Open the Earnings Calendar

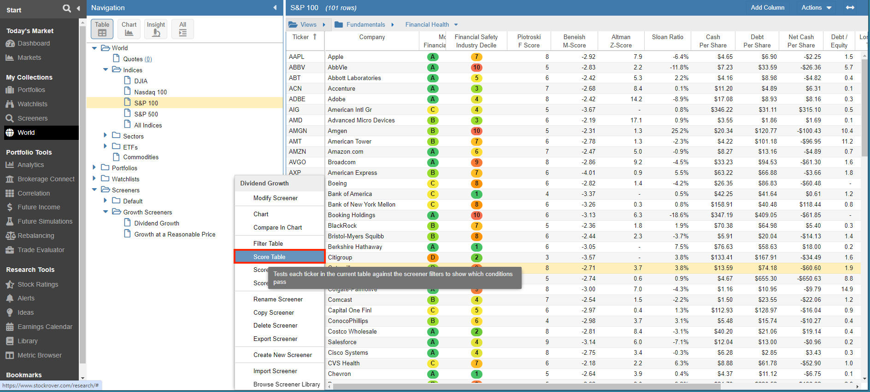[45, 327]
